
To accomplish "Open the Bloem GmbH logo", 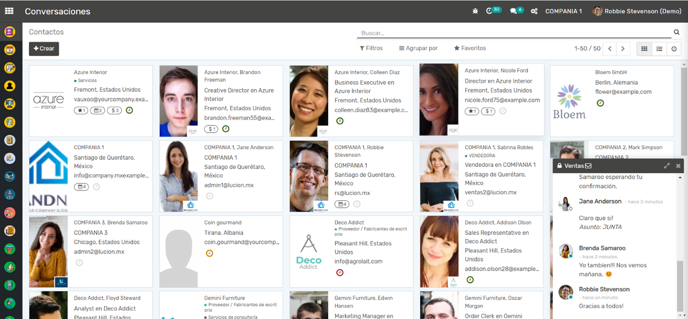I will 569,101.
